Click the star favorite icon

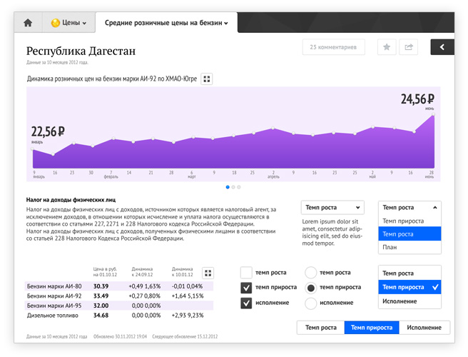387,47
